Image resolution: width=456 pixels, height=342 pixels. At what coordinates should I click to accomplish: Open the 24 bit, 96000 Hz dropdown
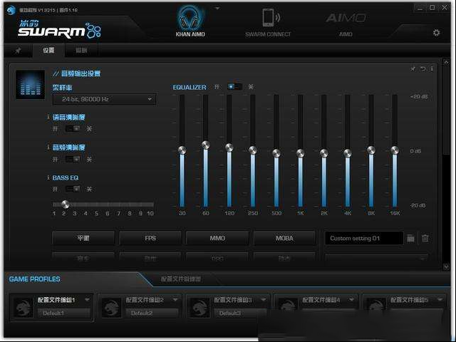point(105,99)
